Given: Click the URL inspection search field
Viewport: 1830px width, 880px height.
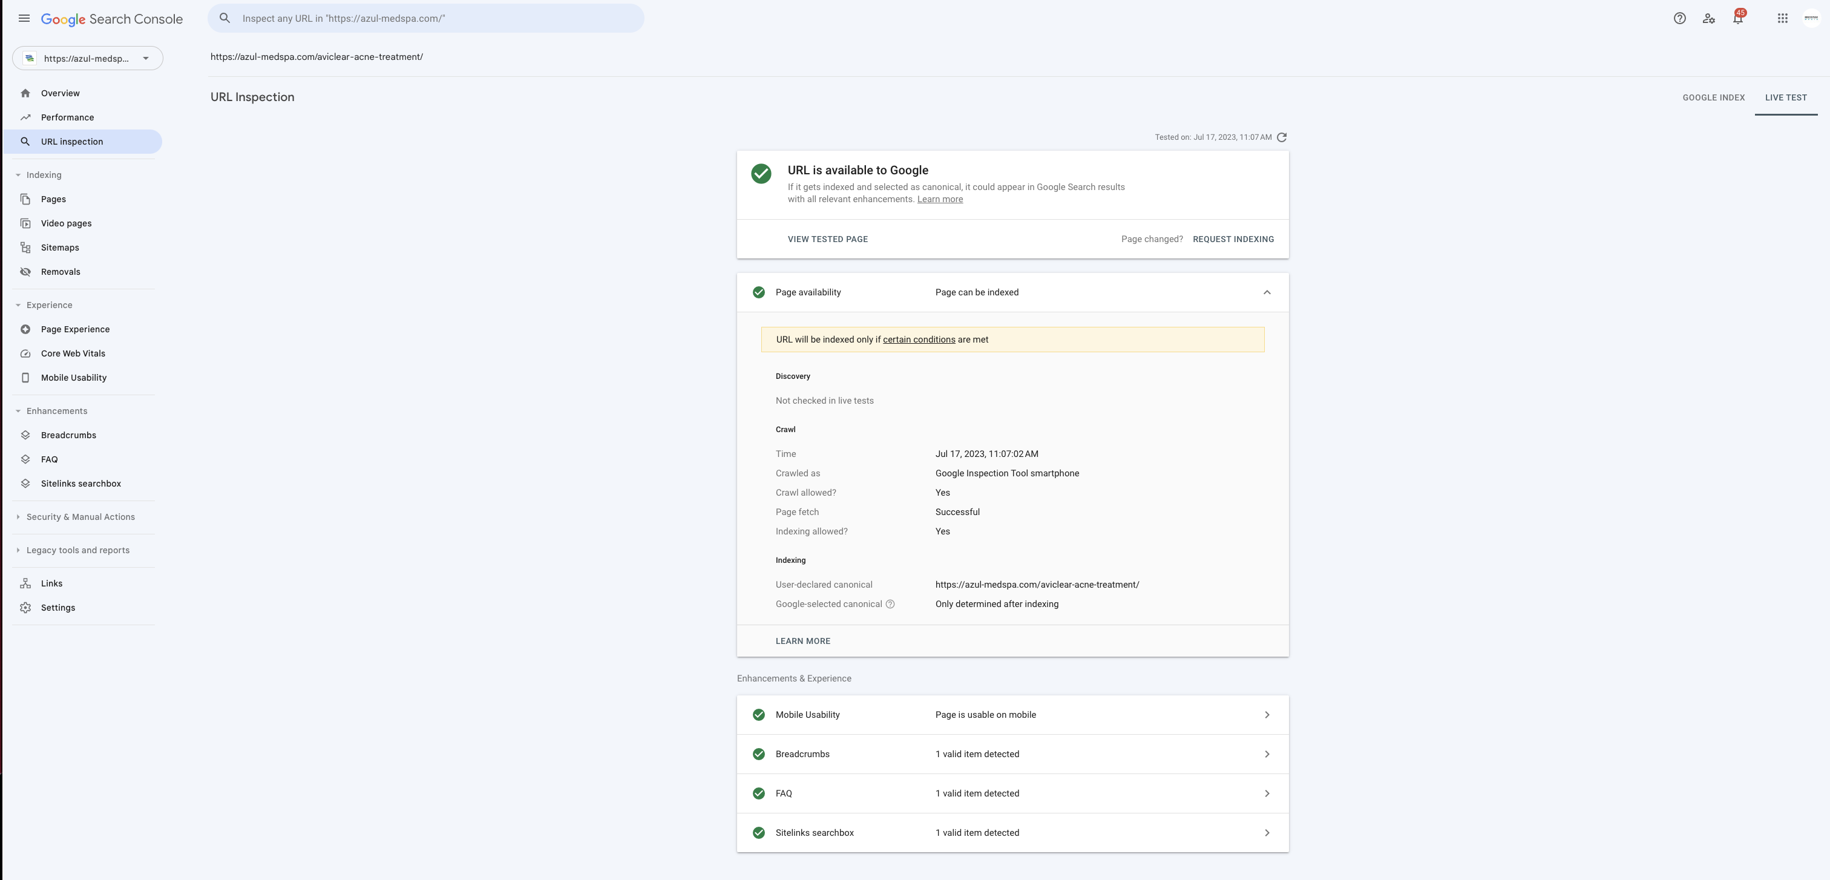Looking at the screenshot, I should click(x=425, y=19).
